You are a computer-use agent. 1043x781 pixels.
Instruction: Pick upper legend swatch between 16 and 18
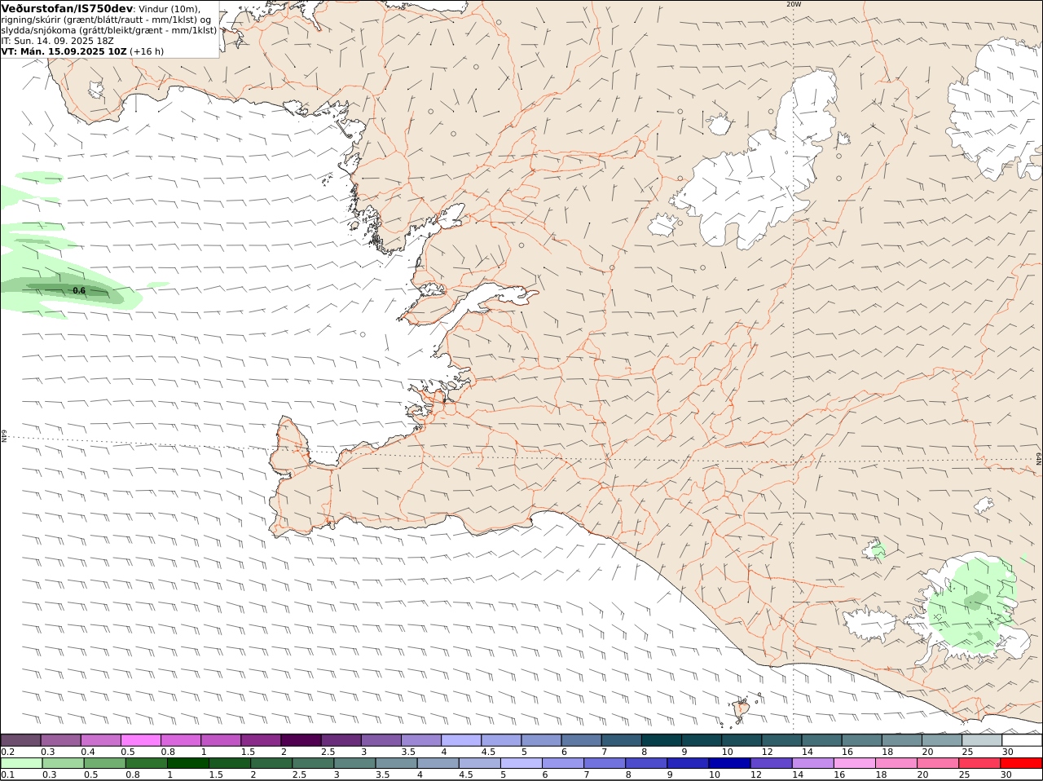(861, 739)
